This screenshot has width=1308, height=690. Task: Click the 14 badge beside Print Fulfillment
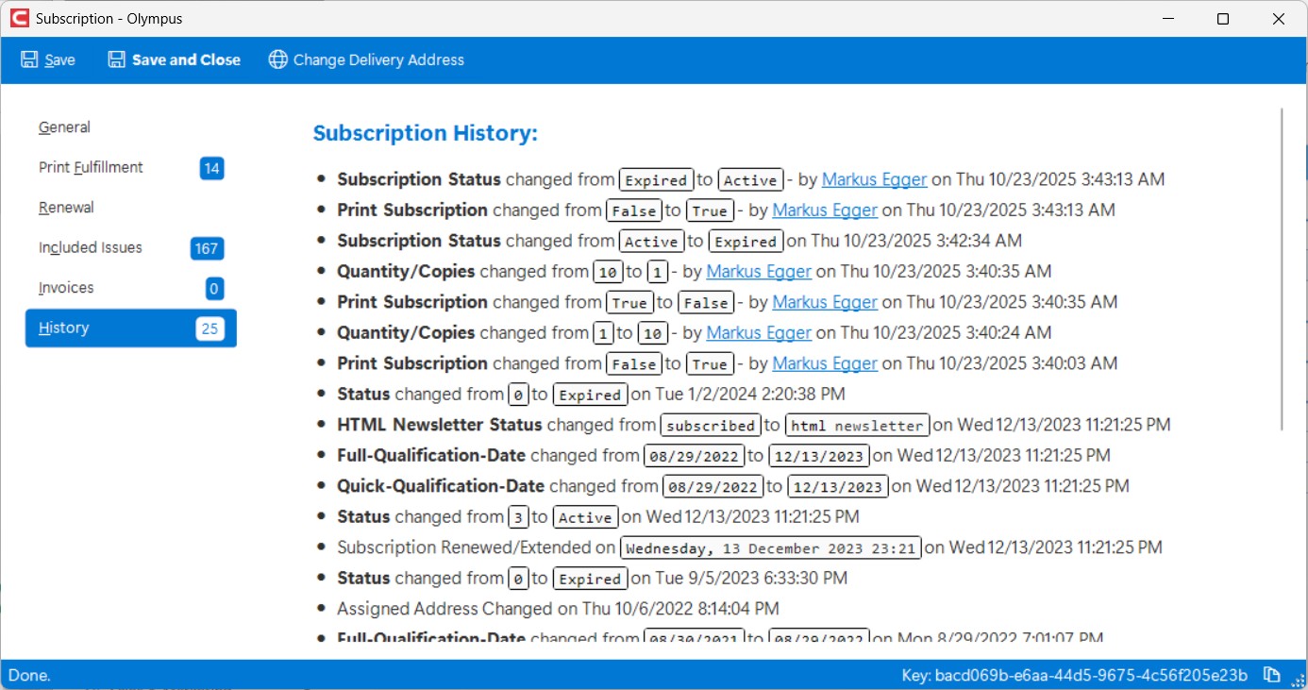[x=211, y=169]
